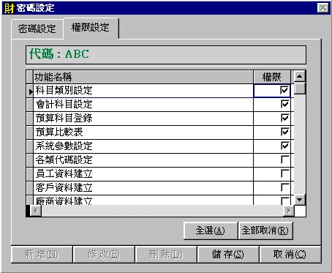Screen dimensions: 332x273
Task: Click the horizontal scroll right arrow
Action: (289, 211)
